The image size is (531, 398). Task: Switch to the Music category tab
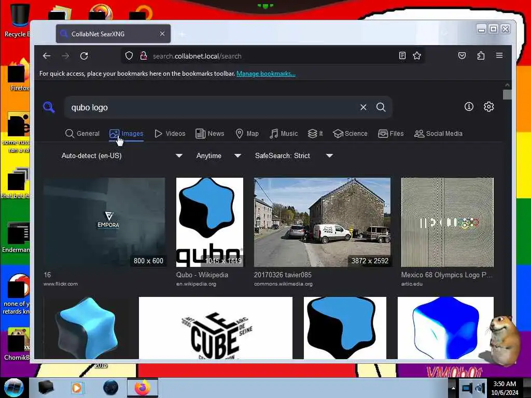(x=284, y=134)
